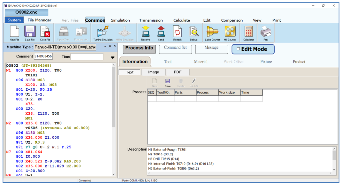The image size is (342, 186).
Task: Click code line 'T0606 (INTERNAL A80 R0.800)'
Action: [57, 128]
